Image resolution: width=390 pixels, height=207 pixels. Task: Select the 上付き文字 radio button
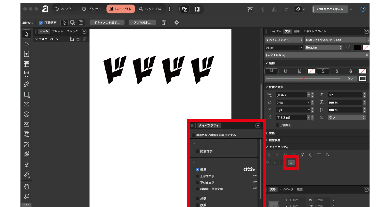(x=197, y=176)
